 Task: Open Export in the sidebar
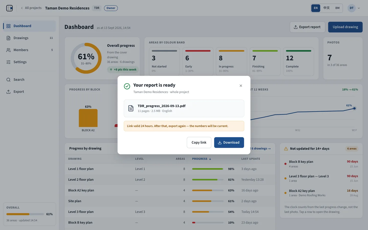pos(29,91)
